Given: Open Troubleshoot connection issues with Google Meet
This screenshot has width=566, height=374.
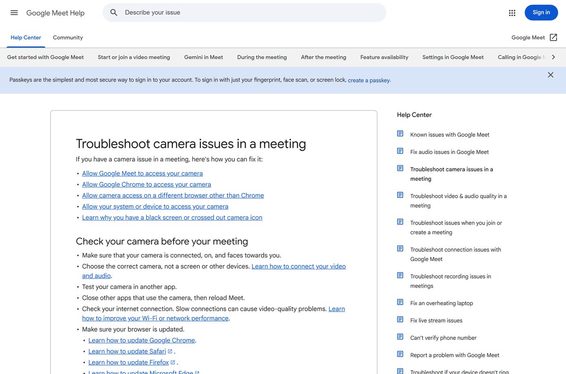Looking at the screenshot, I should pyautogui.click(x=456, y=254).
